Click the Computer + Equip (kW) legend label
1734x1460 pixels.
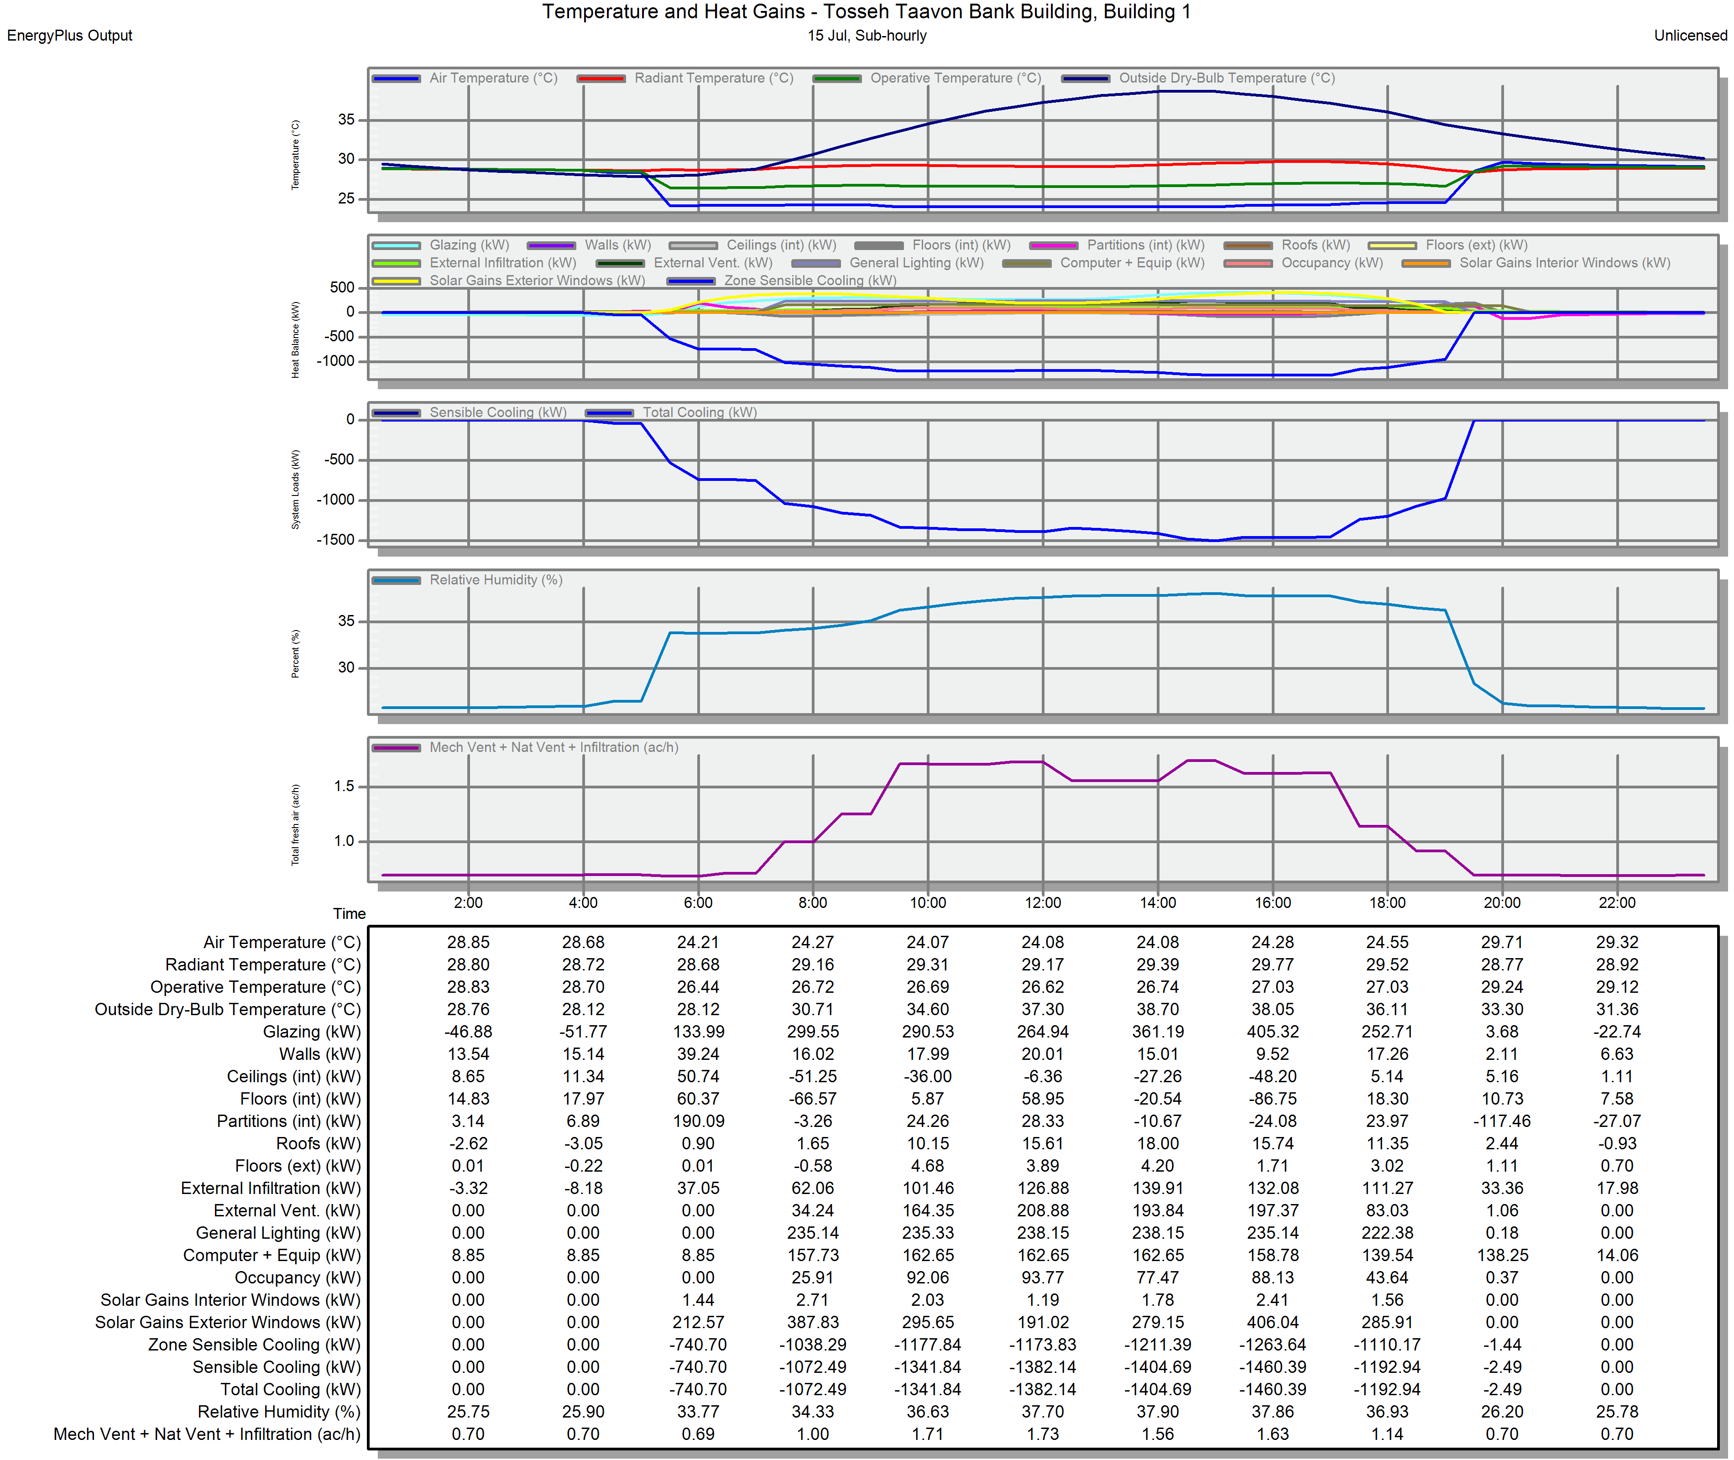pyautogui.click(x=1132, y=262)
